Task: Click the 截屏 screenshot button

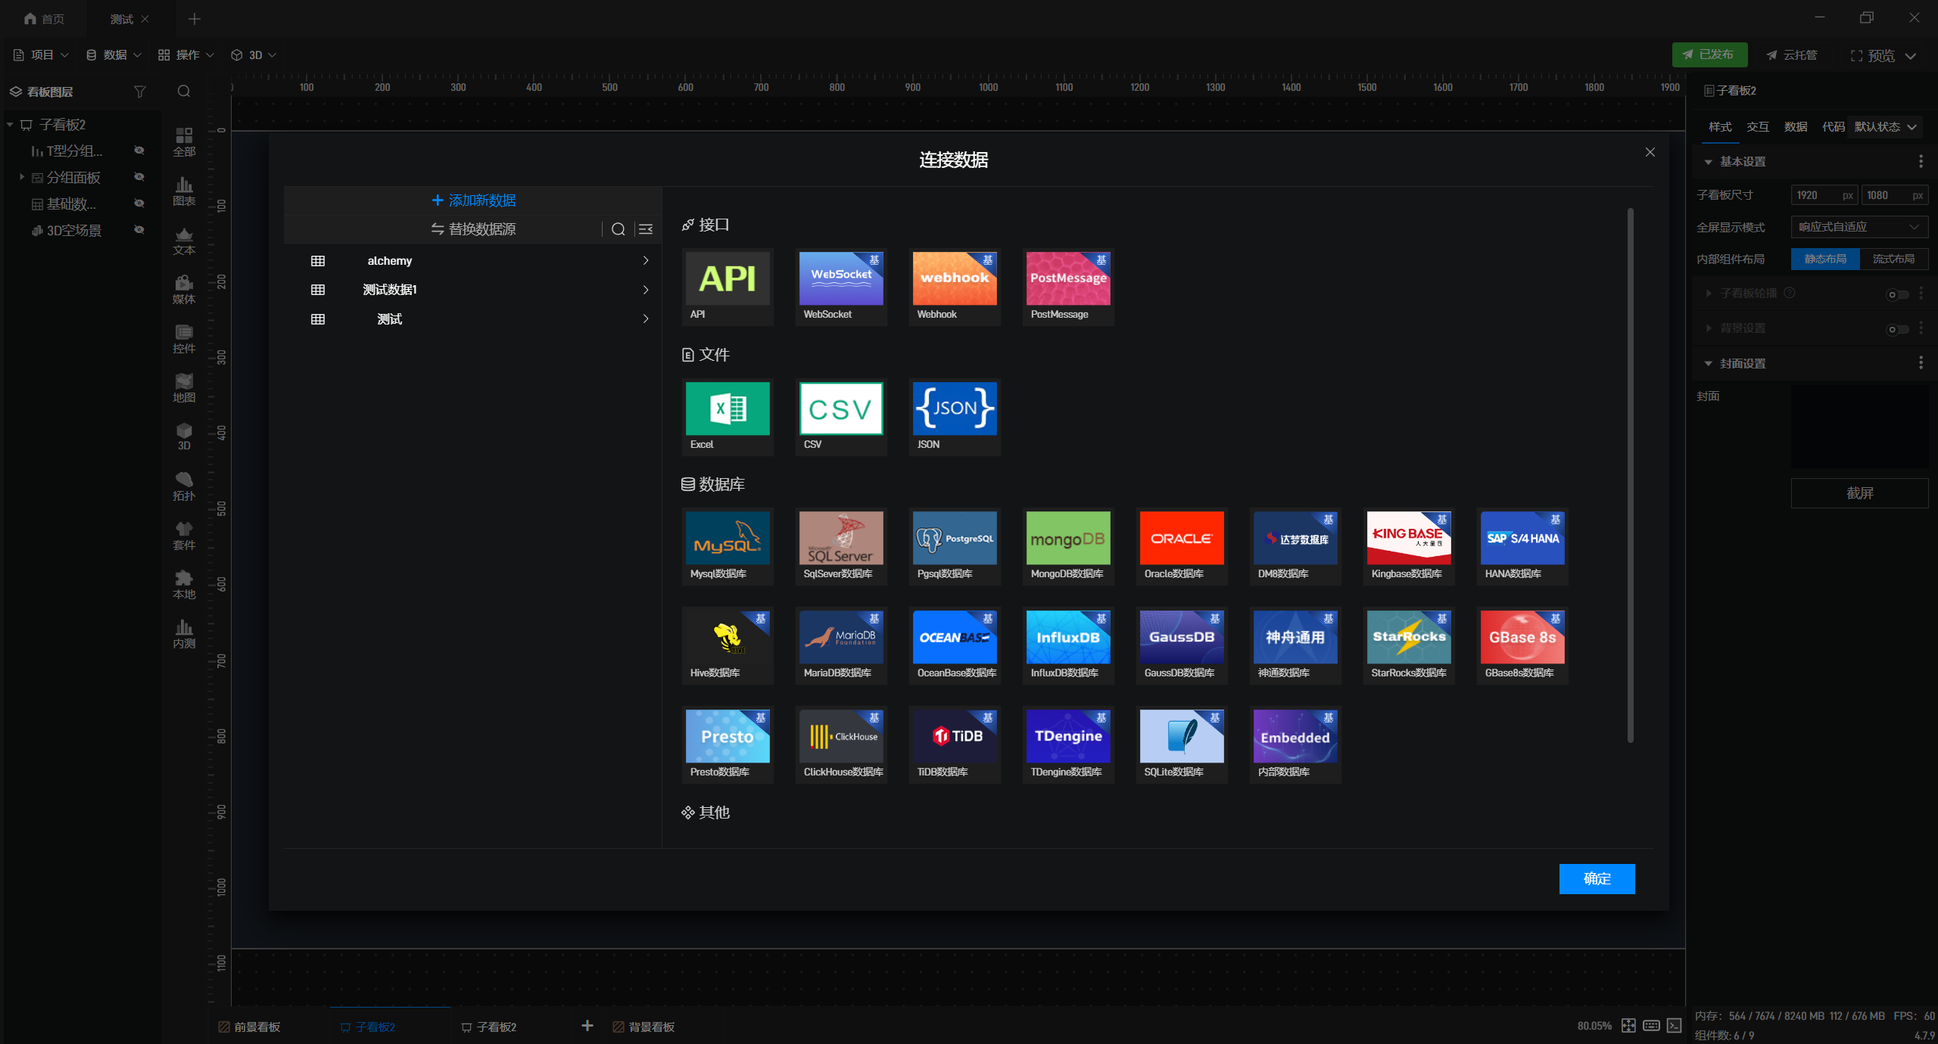Action: coord(1859,493)
